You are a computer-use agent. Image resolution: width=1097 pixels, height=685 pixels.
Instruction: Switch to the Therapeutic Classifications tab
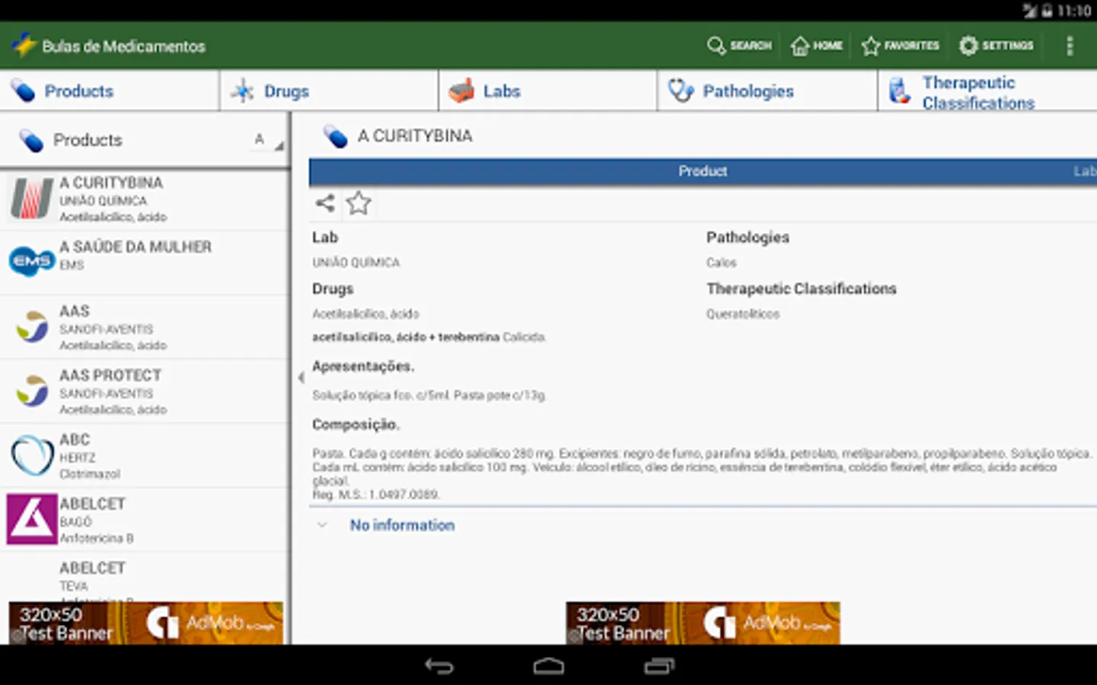(x=988, y=91)
